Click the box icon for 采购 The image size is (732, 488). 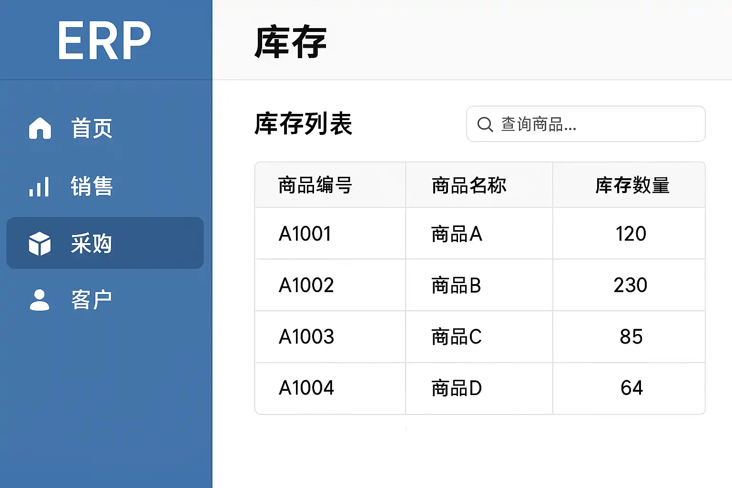[40, 244]
